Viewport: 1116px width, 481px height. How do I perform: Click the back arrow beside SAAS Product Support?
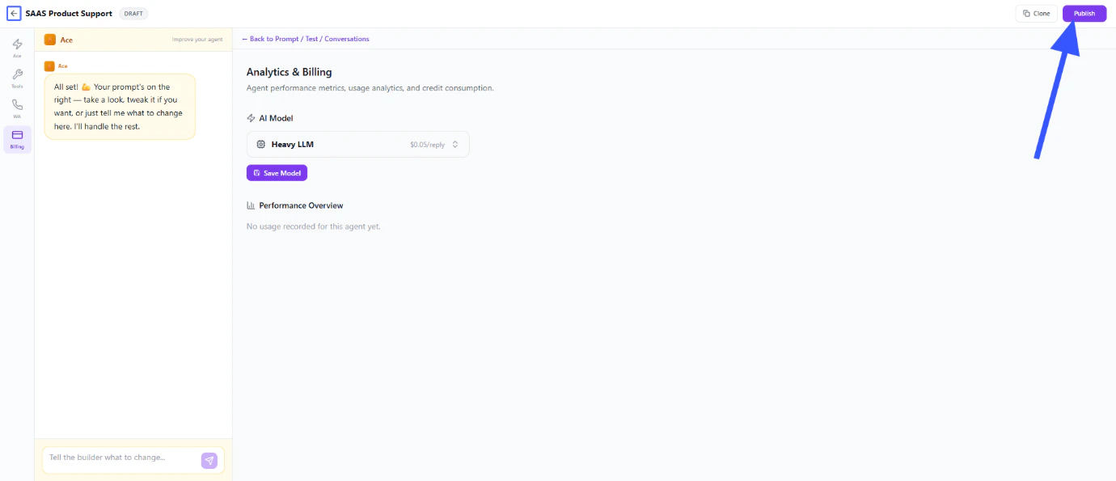tap(14, 14)
